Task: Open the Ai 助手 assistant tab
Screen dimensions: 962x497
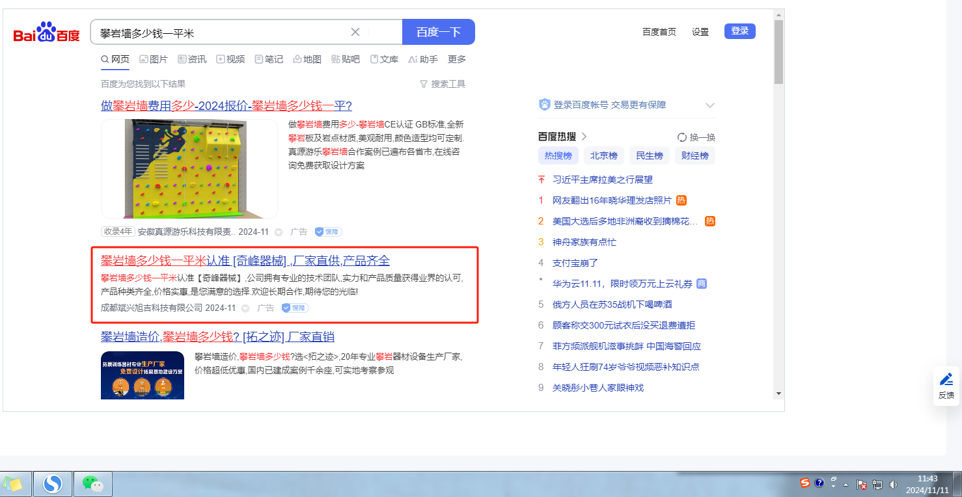Action: (423, 59)
